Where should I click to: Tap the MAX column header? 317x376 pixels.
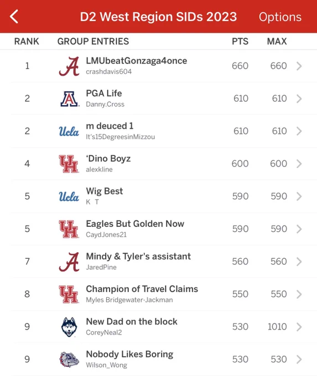coord(277,41)
